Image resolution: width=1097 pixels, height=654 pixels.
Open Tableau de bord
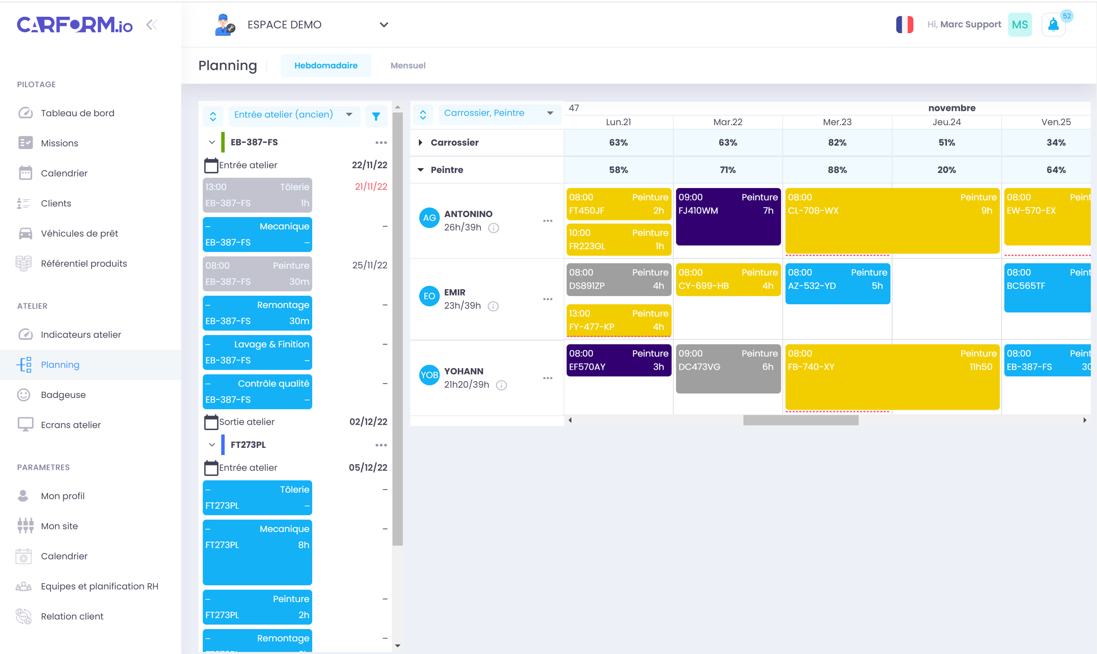click(78, 113)
